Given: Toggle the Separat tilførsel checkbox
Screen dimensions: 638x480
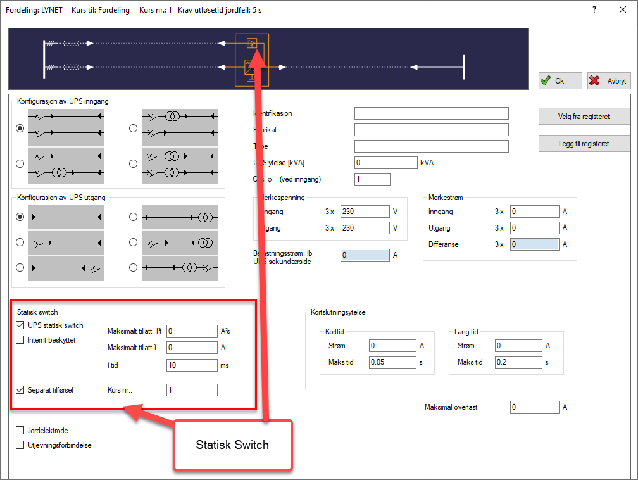Looking at the screenshot, I should tap(20, 390).
